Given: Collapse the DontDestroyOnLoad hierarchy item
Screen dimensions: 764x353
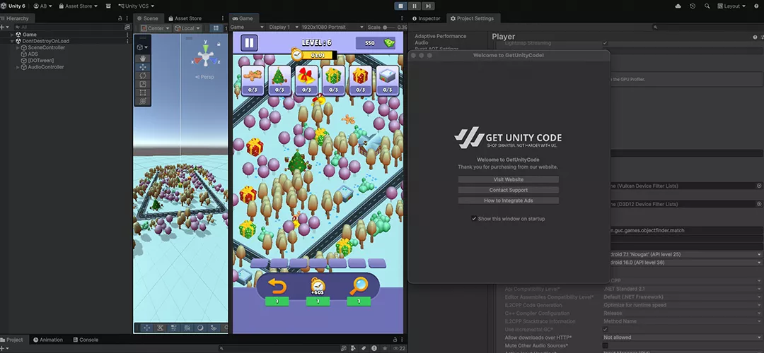Looking at the screenshot, I should click(x=13, y=41).
